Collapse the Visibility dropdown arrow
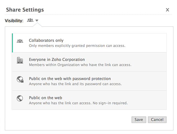The height and width of the screenshot is (134, 177). click(x=37, y=21)
